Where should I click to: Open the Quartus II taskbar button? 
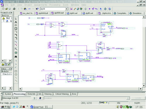tap(41, 107)
